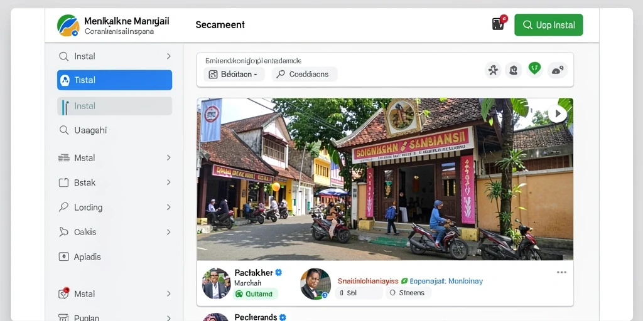Expand the Puplan chevron
The width and height of the screenshot is (643, 321).
[168, 318]
